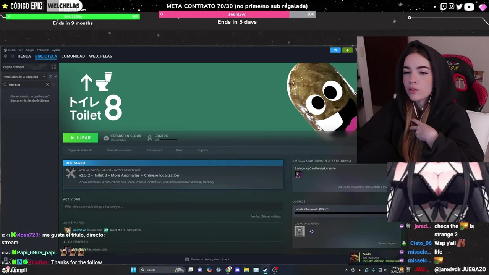The image size is (489, 275).
Task: Click the taskbar Buscar search box
Action: (x=162, y=270)
